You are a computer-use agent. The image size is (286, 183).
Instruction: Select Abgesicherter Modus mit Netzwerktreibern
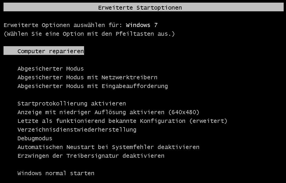[x=87, y=78]
